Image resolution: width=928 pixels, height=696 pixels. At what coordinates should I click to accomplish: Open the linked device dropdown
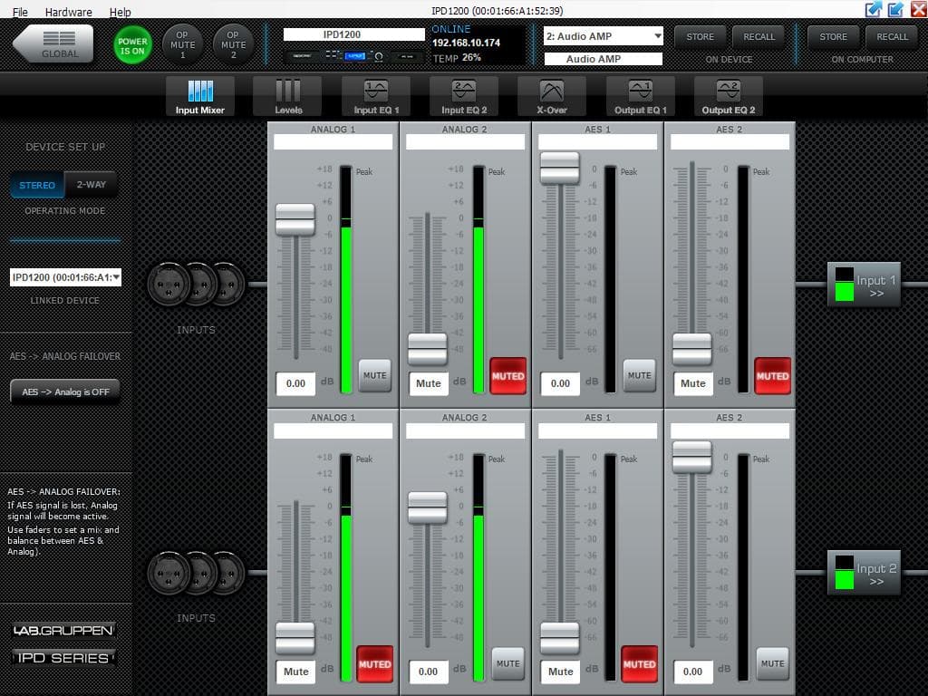click(65, 277)
